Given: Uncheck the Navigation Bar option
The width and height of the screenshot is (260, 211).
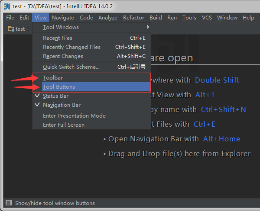Looking at the screenshot, I should (91, 105).
